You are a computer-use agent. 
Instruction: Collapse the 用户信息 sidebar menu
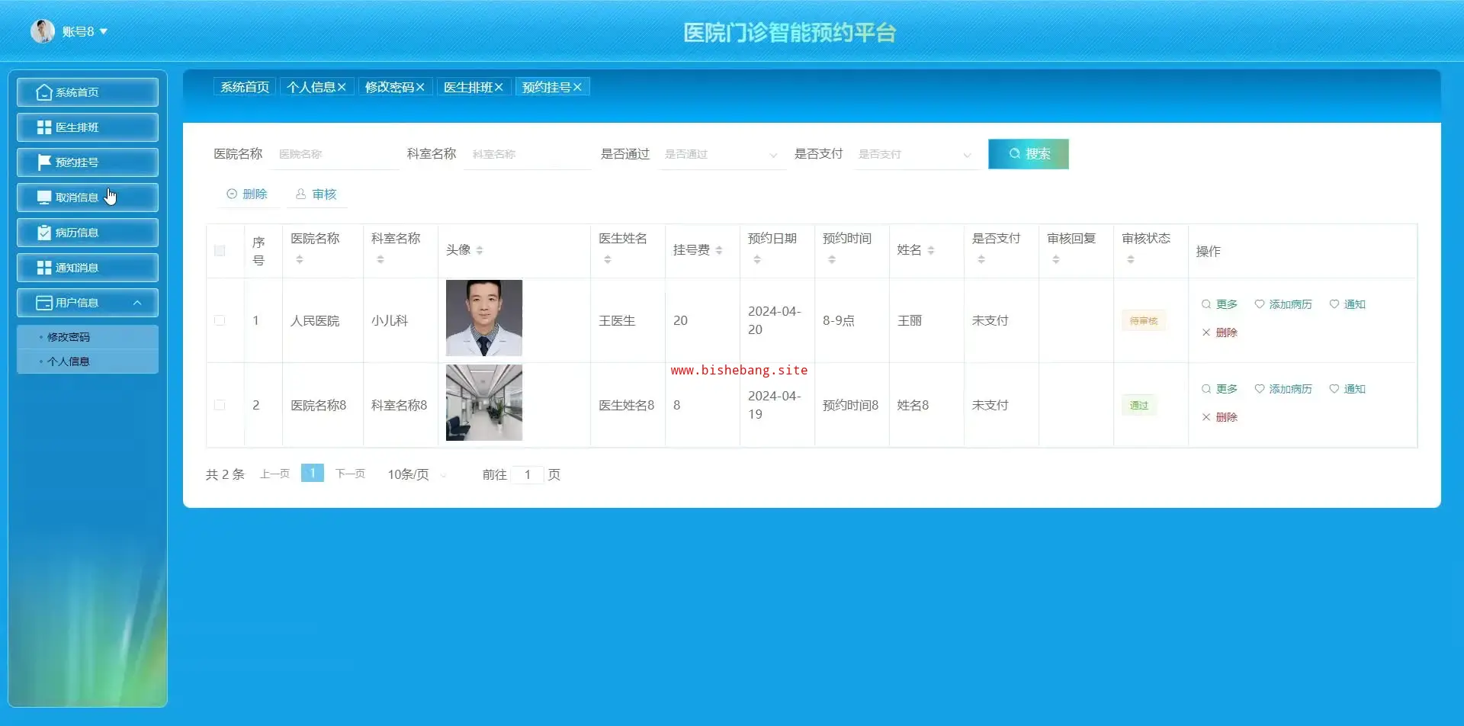(137, 303)
